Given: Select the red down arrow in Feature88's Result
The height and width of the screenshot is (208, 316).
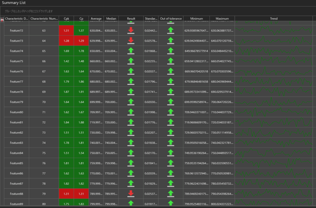Looking at the screenshot, I should [x=131, y=193].
